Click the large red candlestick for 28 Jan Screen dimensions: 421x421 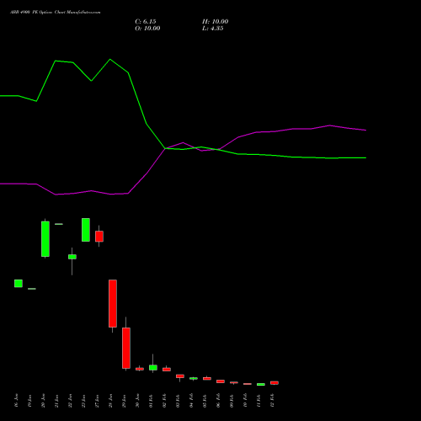[113, 303]
